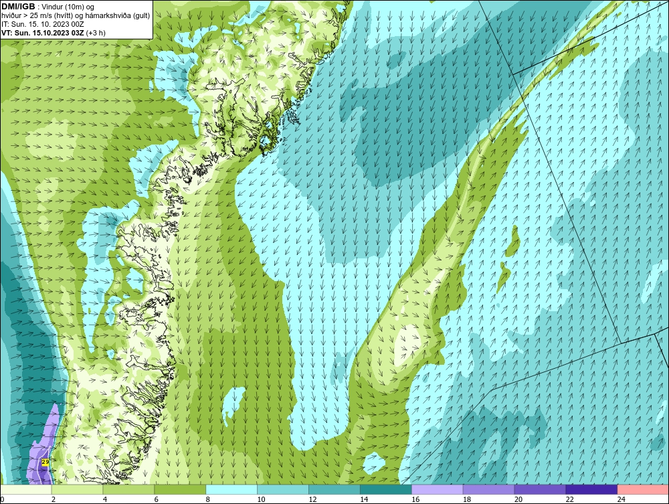669x504 pixels.
Task: Click the teal 12–14 m/s legend swatch
Action: point(334,489)
